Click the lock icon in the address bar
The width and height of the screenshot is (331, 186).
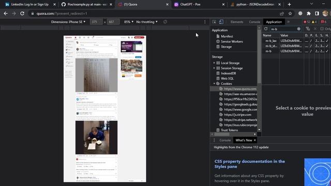(32, 13)
